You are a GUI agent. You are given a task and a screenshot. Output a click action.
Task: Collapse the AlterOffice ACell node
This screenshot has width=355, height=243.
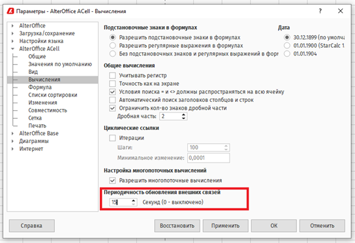click(x=12, y=49)
